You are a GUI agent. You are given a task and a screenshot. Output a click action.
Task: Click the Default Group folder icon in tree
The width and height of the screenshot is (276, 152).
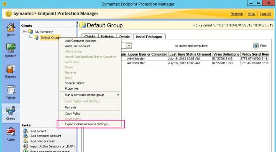point(36,38)
